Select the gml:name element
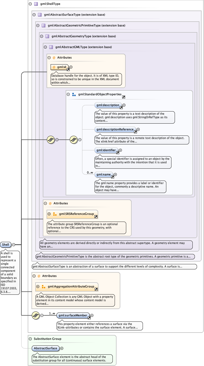This screenshot has width=204, height=366. tap(104, 174)
